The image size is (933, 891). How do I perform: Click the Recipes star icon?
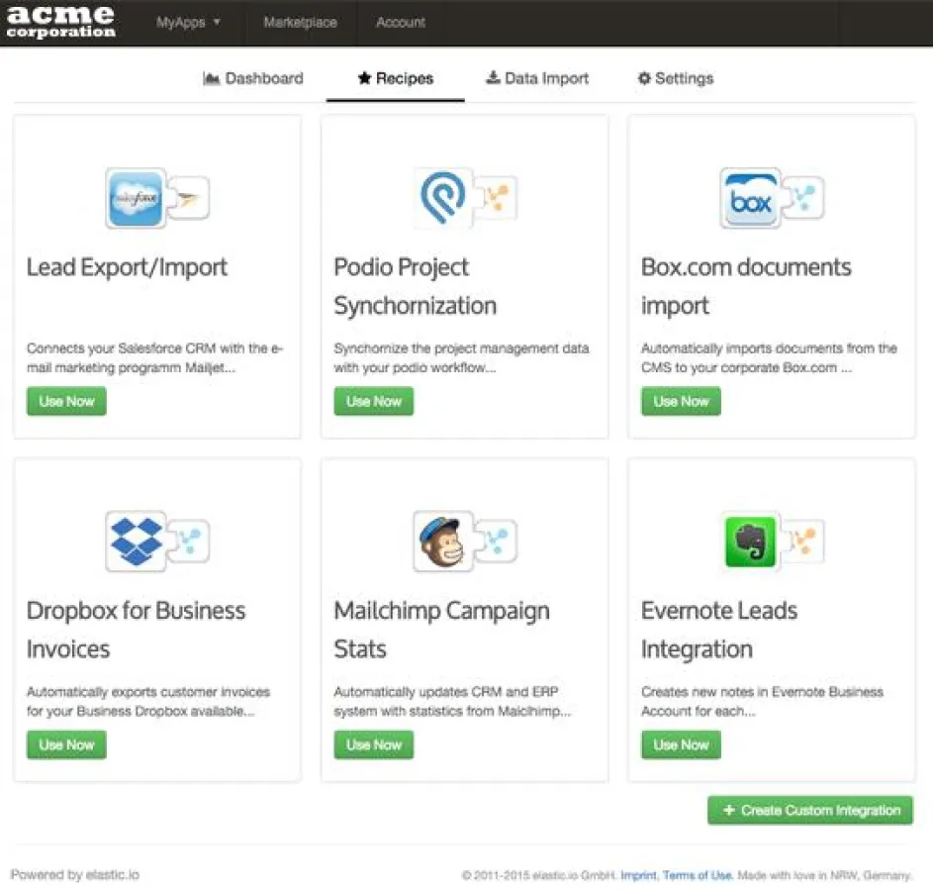(x=363, y=77)
